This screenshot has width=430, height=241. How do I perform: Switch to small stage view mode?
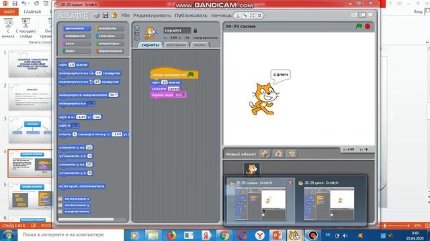point(354,15)
